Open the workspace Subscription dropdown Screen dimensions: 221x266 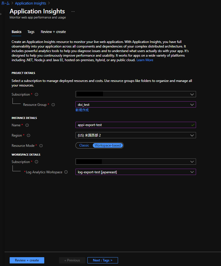pos(136,162)
